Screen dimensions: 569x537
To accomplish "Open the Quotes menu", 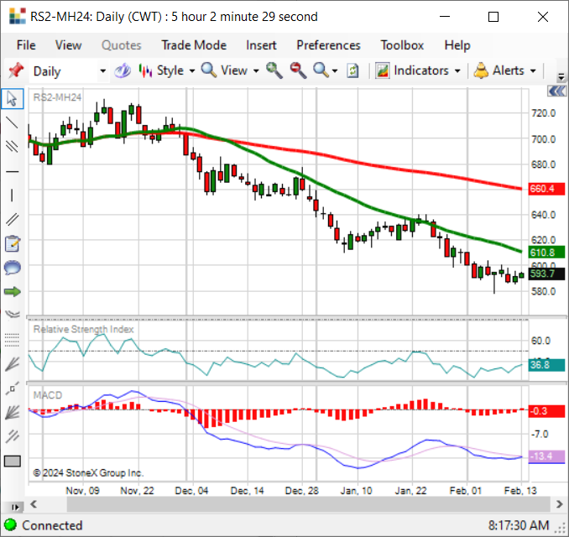I will [x=121, y=45].
